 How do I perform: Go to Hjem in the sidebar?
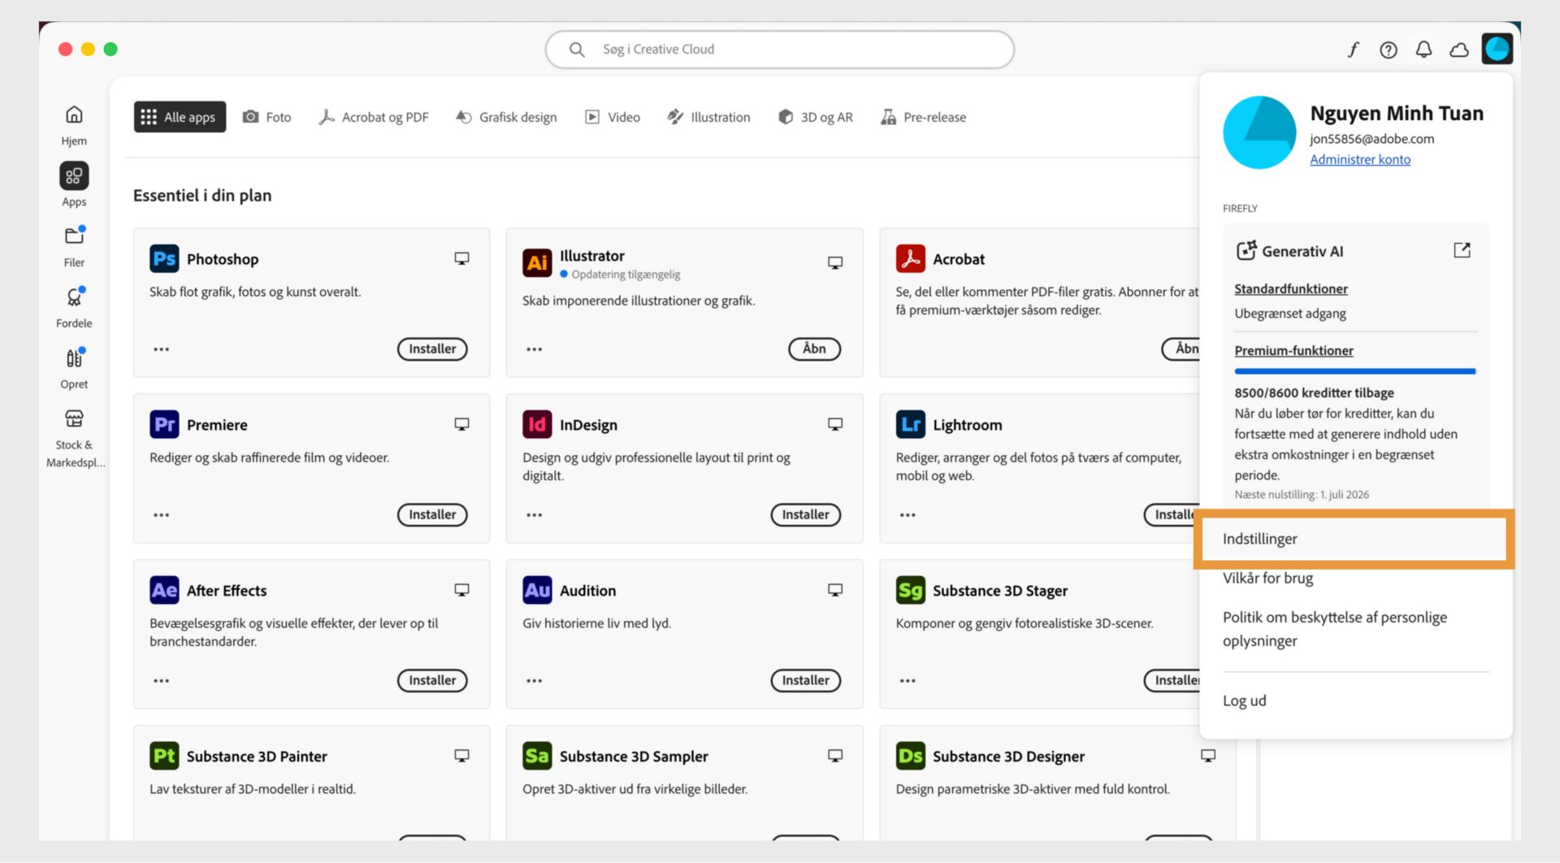(74, 124)
